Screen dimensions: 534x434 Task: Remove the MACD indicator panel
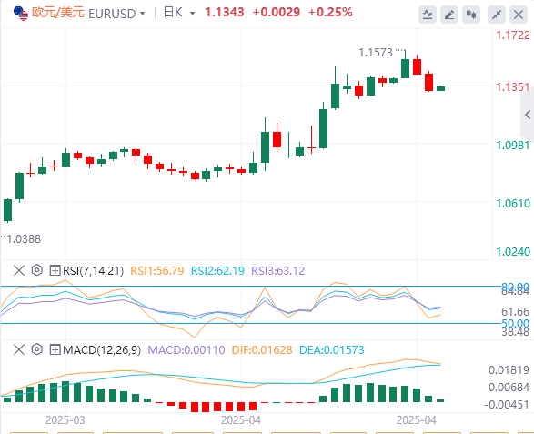19,349
